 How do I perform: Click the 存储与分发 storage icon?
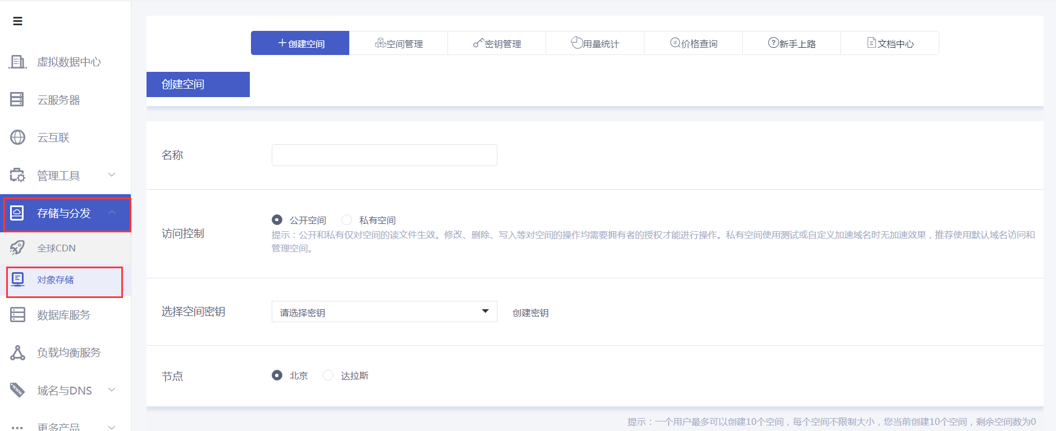pyautogui.click(x=17, y=213)
